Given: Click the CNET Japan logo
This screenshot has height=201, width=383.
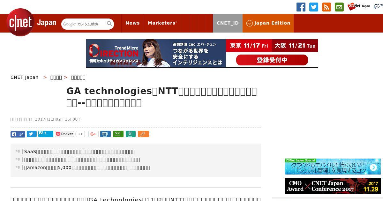Looking at the screenshot, I should (31, 23).
